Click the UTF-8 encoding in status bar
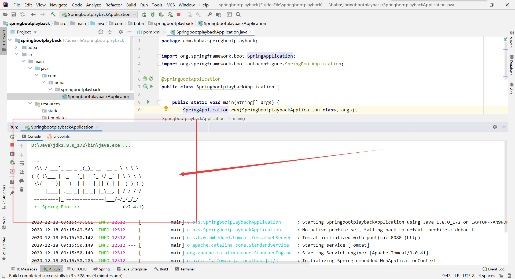This screenshot has height=279, width=515. tap(469, 276)
